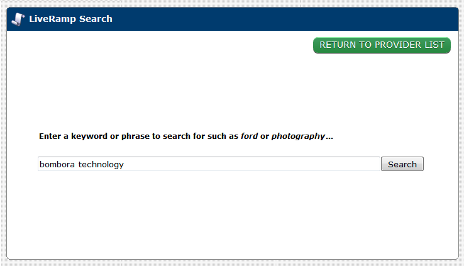Click the italic example word ford
This screenshot has width=464, height=266.
point(249,136)
